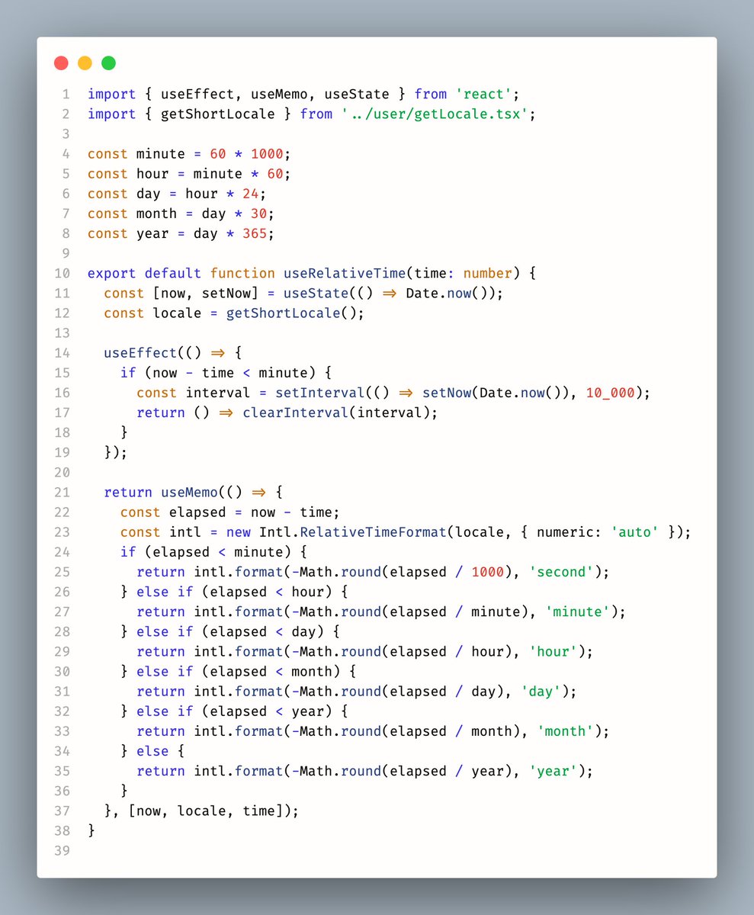Click the yellow minimize window dot

pyautogui.click(x=85, y=63)
